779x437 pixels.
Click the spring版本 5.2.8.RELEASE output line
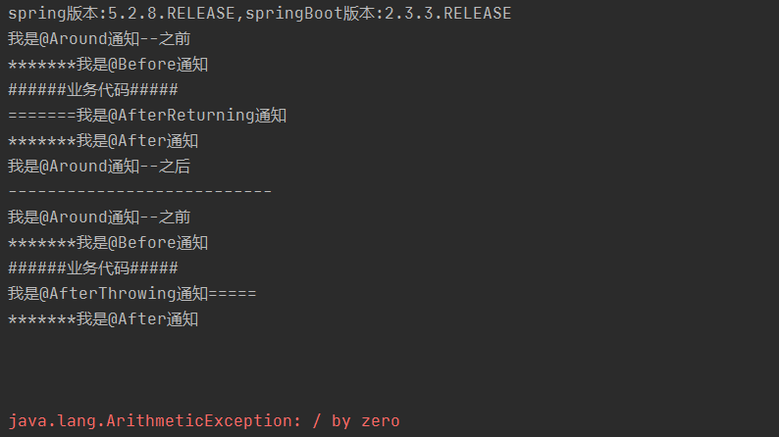[260, 14]
